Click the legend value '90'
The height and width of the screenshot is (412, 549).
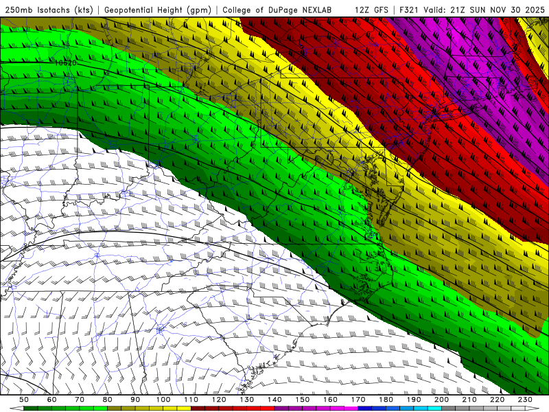(x=135, y=400)
